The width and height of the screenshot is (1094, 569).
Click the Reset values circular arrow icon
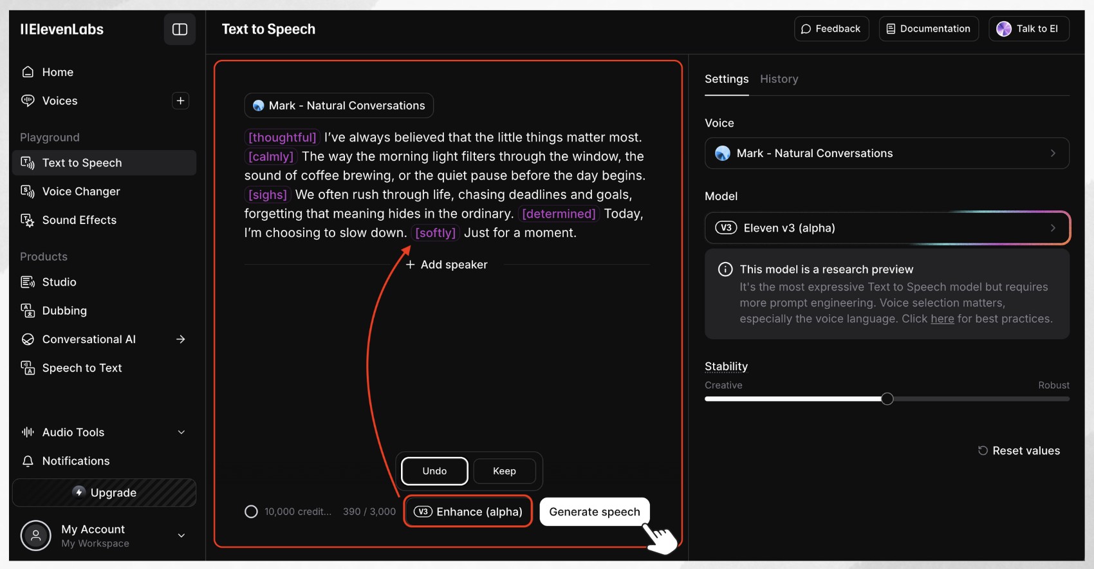pos(983,451)
